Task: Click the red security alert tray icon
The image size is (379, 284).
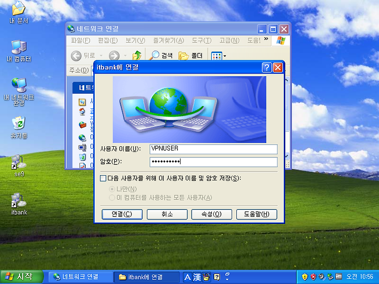Action: 313,277
